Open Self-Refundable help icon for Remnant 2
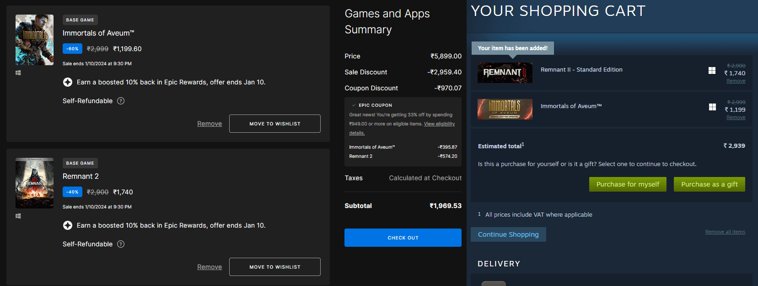This screenshot has height=286, width=758. (121, 244)
